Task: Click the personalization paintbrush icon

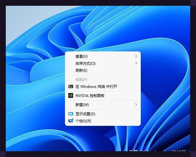Action: (71, 121)
